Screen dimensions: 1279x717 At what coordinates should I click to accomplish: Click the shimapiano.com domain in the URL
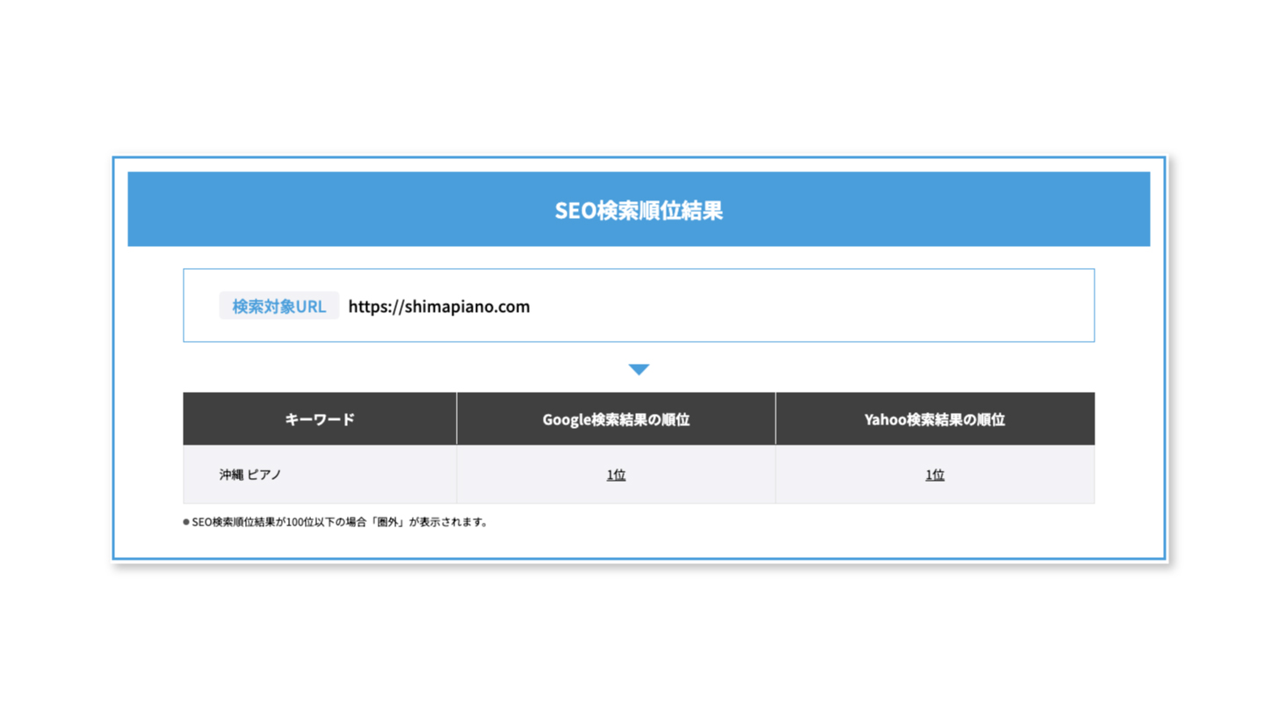466,307
